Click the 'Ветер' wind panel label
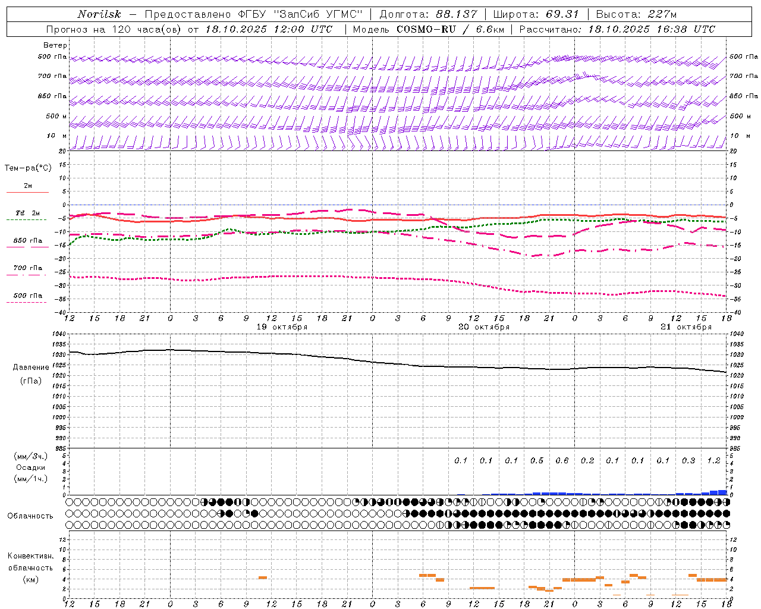761x609 pixels. tap(55, 45)
